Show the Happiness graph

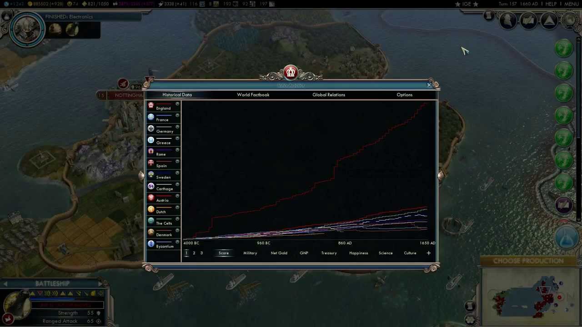(359, 253)
